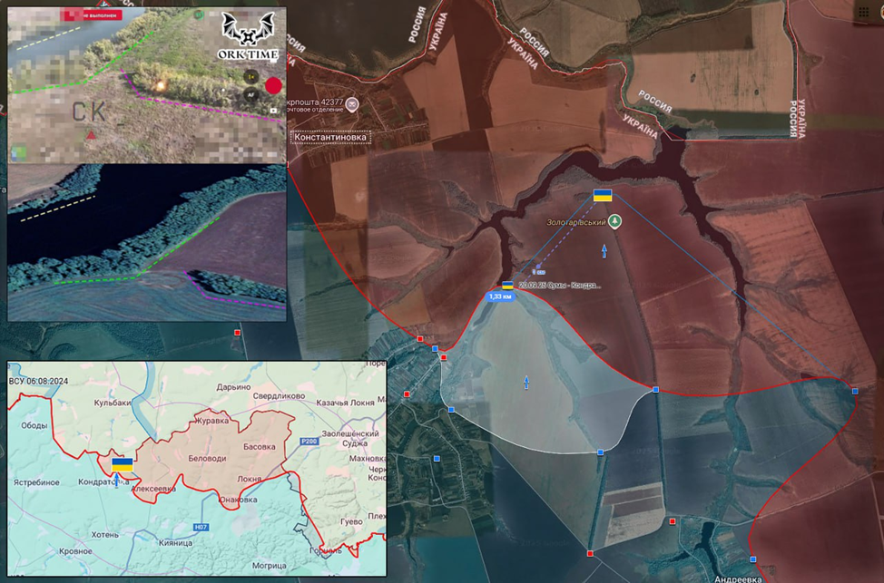Click the blue arrow inside the light polygon
Screen dimensions: 884x583
(x=526, y=382)
